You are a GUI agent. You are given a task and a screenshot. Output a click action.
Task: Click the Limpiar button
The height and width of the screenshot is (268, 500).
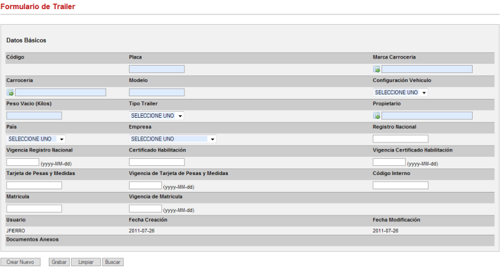tap(85, 262)
